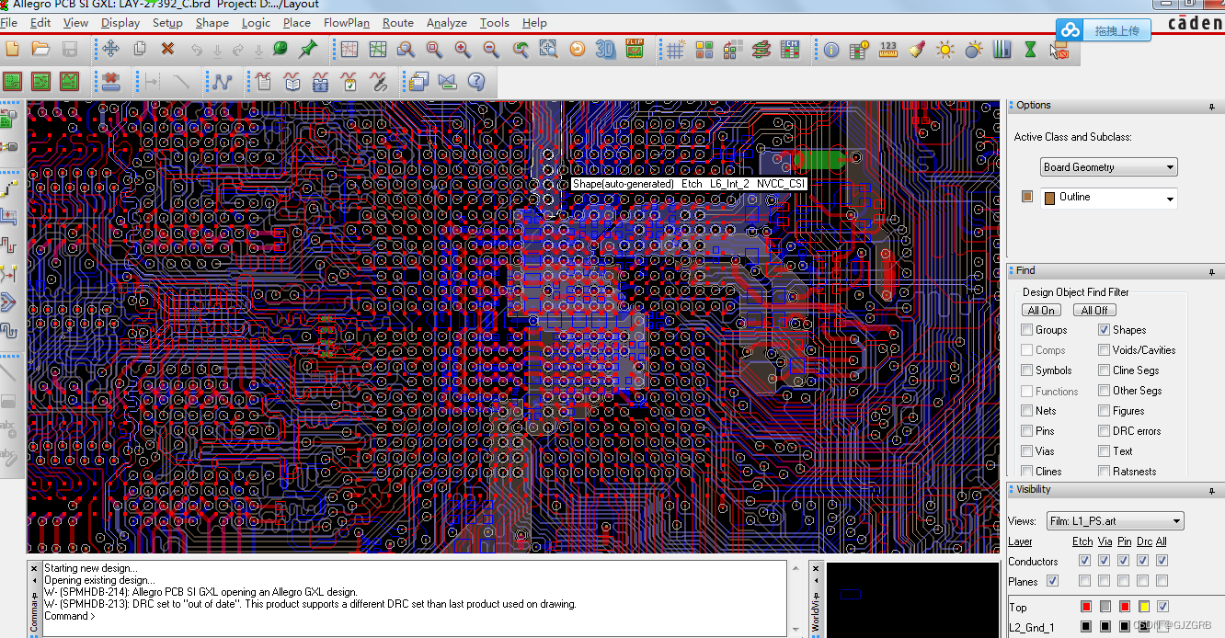Toggle the Via visibility checkbox for Conductors
Screen dimensions: 1225x638
(1105, 561)
